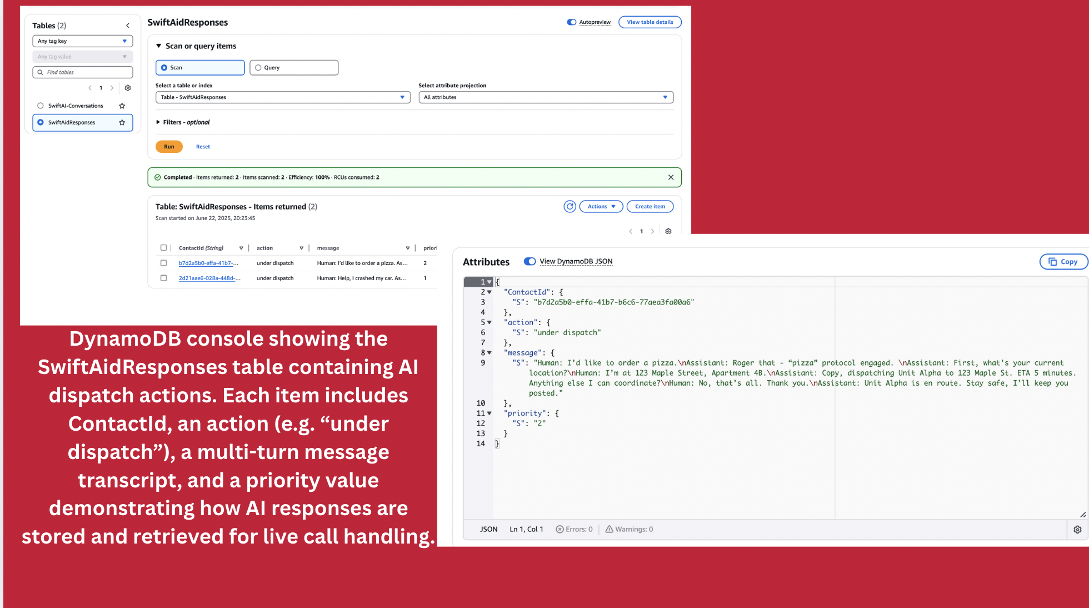
Task: Favorite the SwiftAI-Conversations table star
Action: coord(122,106)
